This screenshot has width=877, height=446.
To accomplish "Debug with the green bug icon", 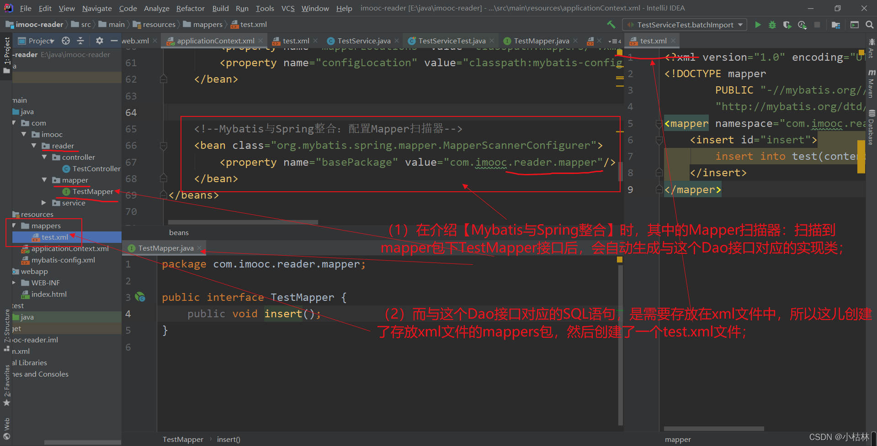I will coord(772,25).
